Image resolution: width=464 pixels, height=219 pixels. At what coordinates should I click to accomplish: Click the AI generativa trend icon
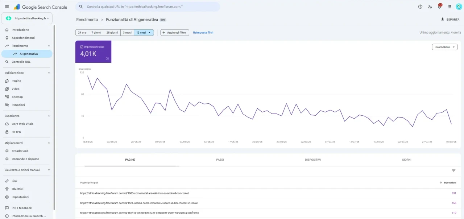15,54
